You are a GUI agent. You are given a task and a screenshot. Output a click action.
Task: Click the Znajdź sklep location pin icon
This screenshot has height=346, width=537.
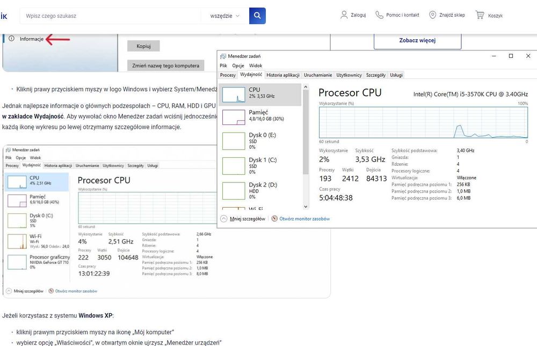(432, 15)
